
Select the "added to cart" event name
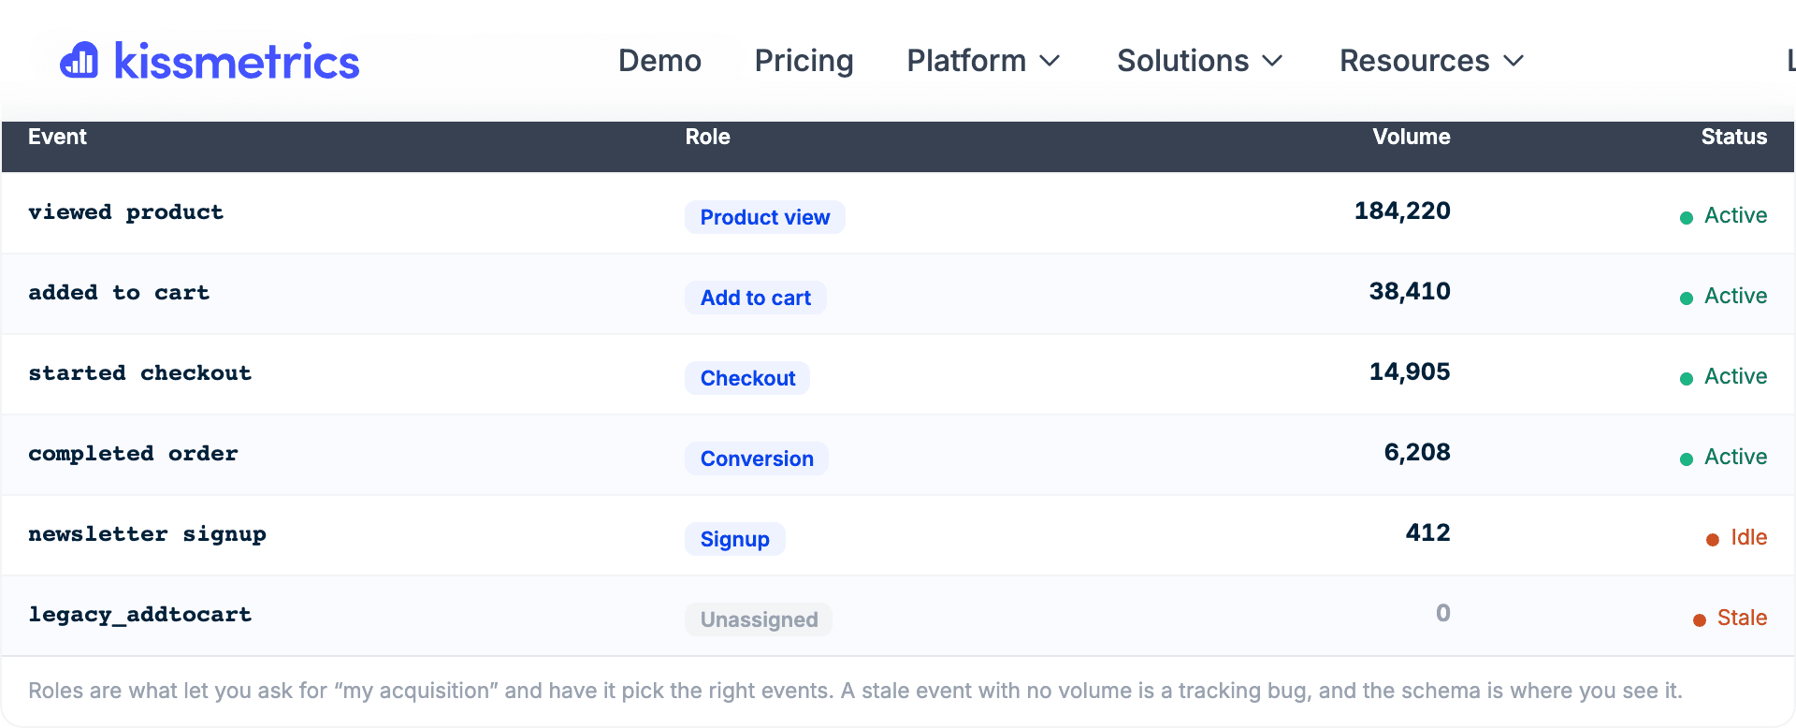[119, 293]
